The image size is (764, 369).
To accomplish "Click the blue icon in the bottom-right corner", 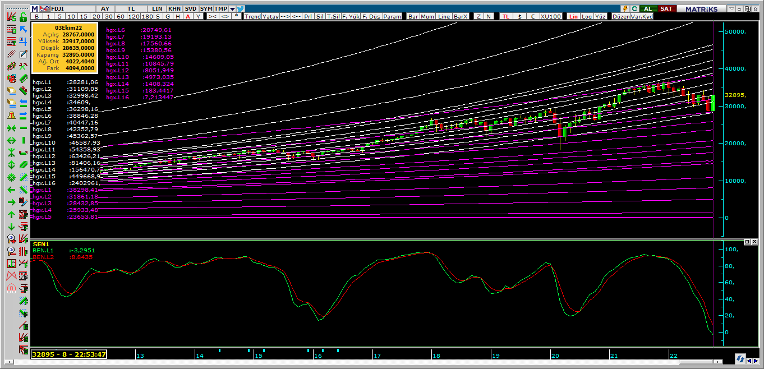I will (x=740, y=359).
